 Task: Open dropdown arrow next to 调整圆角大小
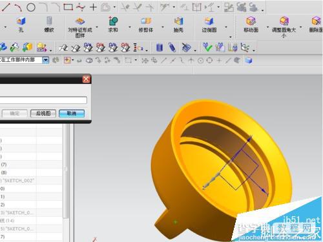[x=300, y=27]
